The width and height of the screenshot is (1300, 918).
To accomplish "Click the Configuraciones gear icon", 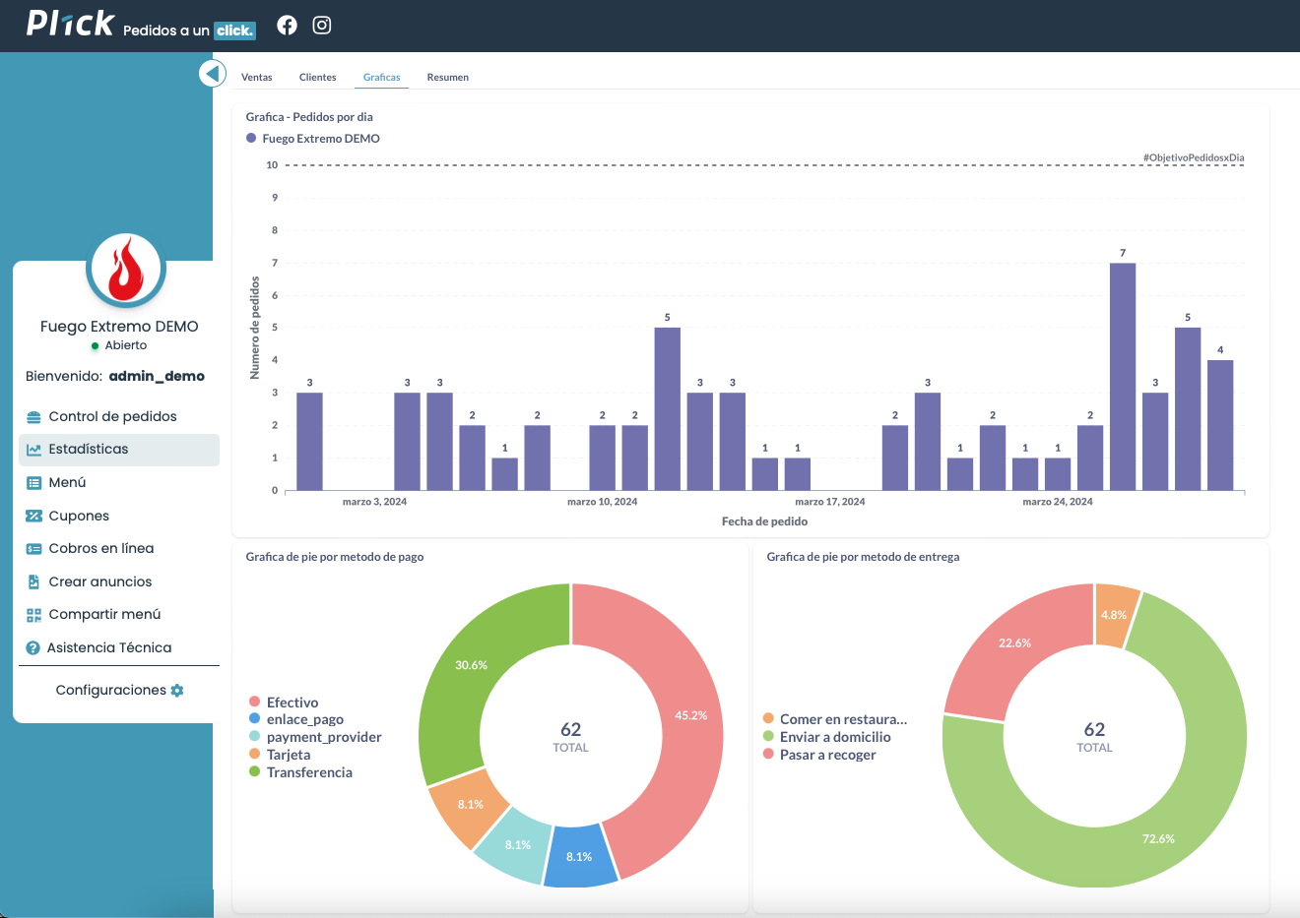I will 177,691.
